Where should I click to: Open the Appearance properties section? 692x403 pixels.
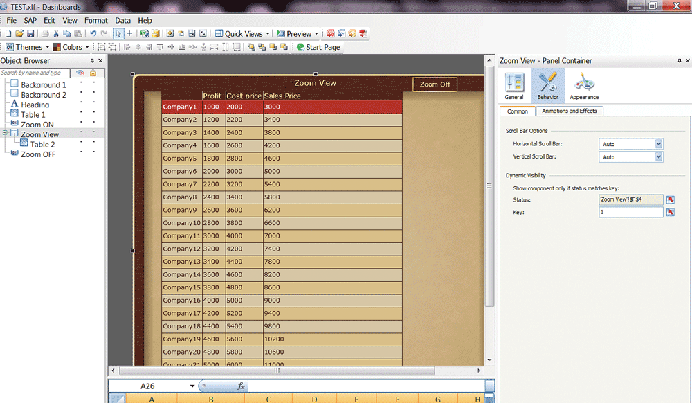pos(584,86)
